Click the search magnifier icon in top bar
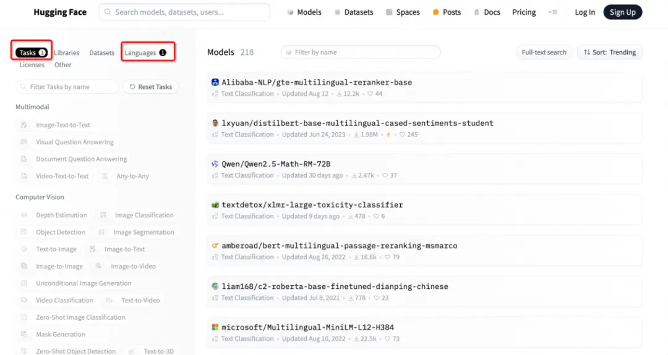Image resolution: width=668 pixels, height=355 pixels. 108,12
